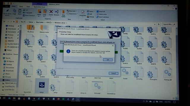Click Select all in the ribbon
Screen dimensions: 190x106
(101, 11)
